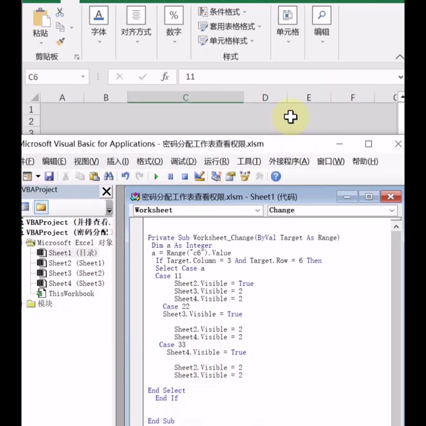Click the Redo arrow in VBA toolbar
This screenshot has width=426, height=426.
point(139,176)
